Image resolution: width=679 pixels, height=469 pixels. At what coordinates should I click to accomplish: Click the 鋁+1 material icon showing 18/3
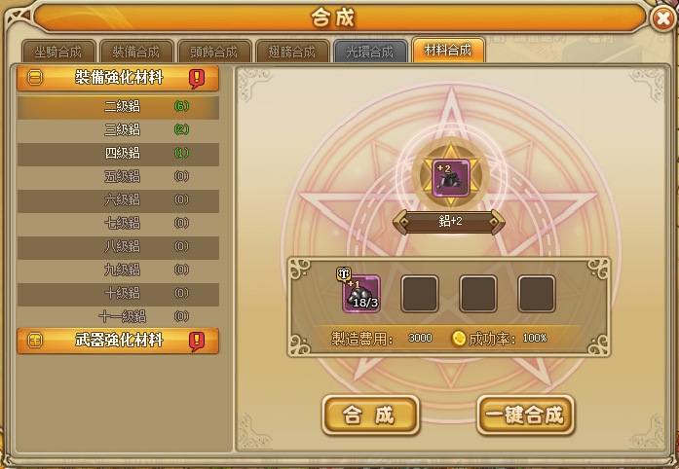[361, 294]
